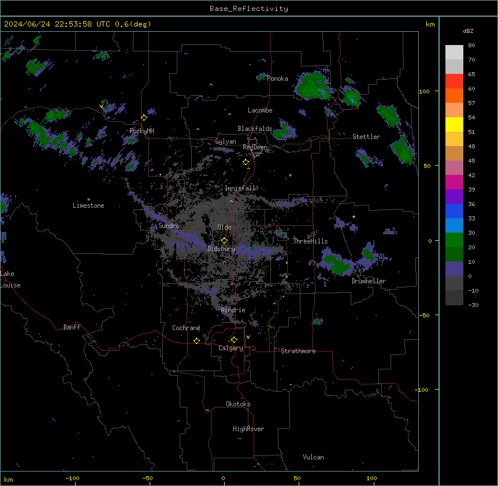The height and width of the screenshot is (486, 498).
Task: Click the Didsbury city label
Action: click(221, 249)
